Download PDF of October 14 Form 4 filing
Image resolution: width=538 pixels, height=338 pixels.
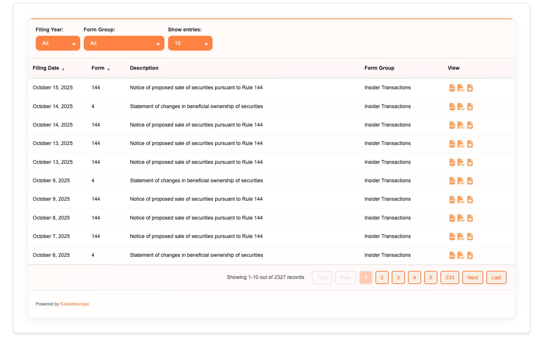pyautogui.click(x=461, y=107)
